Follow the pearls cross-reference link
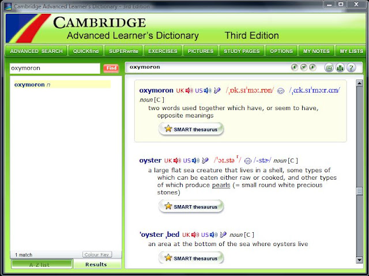This screenshot has width=369, height=276. tap(221, 185)
